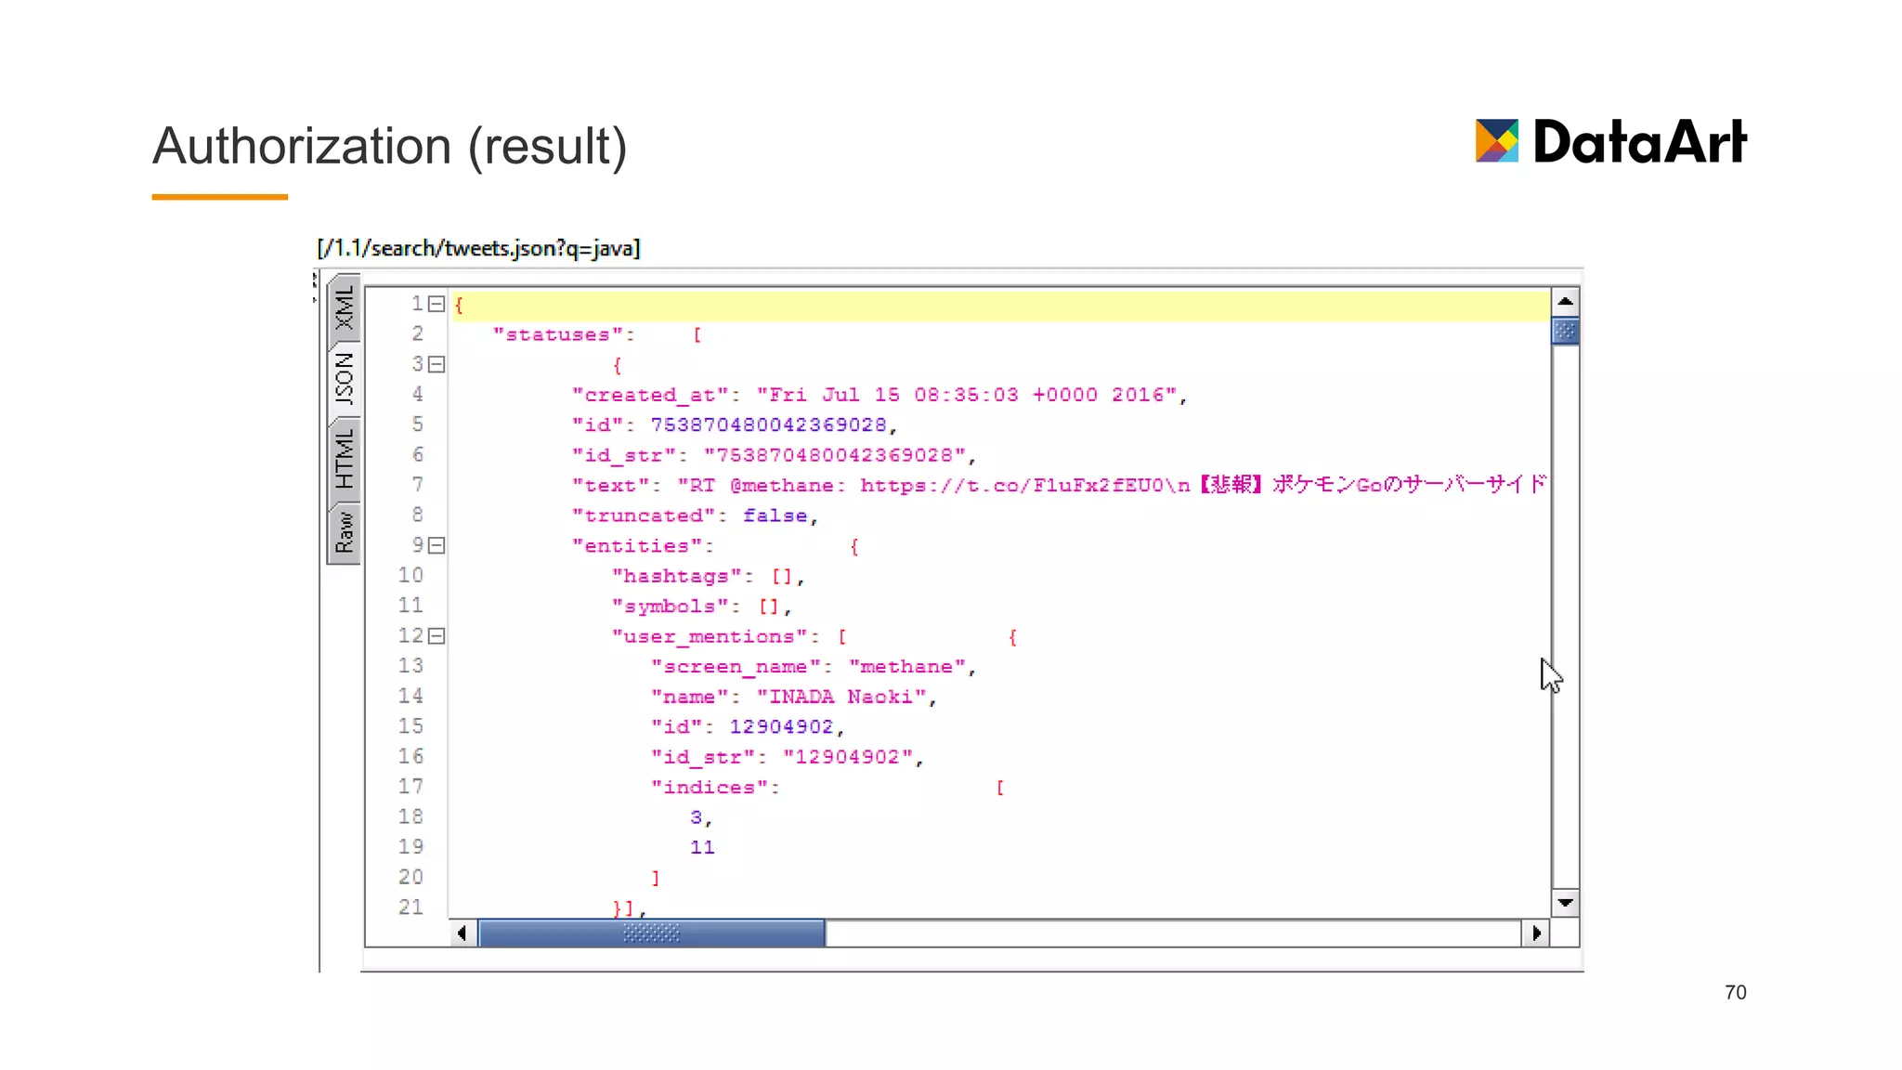This screenshot has width=1902, height=1070.
Task: Click the "created_at" key on line 4
Action: 650,395
